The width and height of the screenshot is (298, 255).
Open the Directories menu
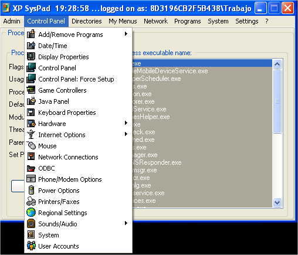[87, 21]
